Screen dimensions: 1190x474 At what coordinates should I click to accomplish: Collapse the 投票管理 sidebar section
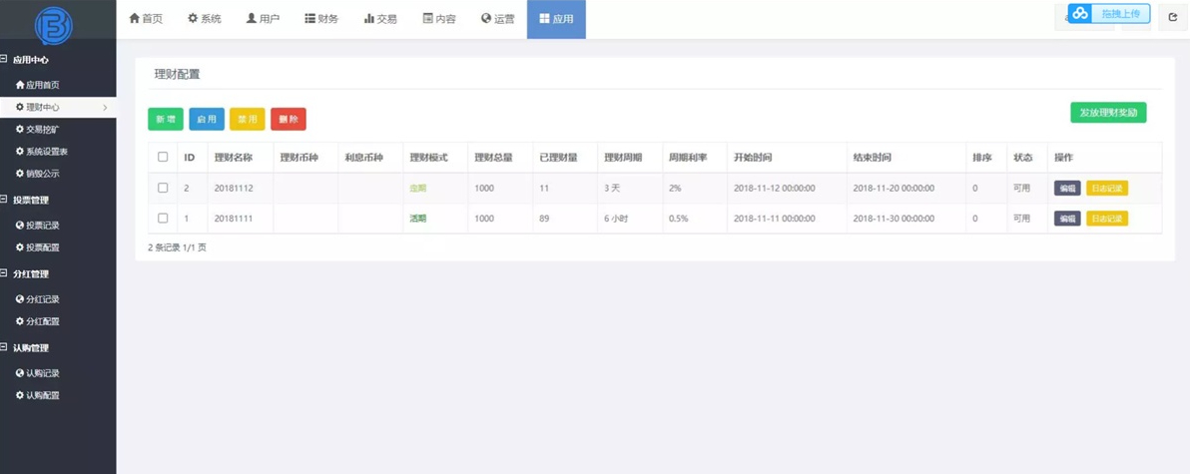5,200
